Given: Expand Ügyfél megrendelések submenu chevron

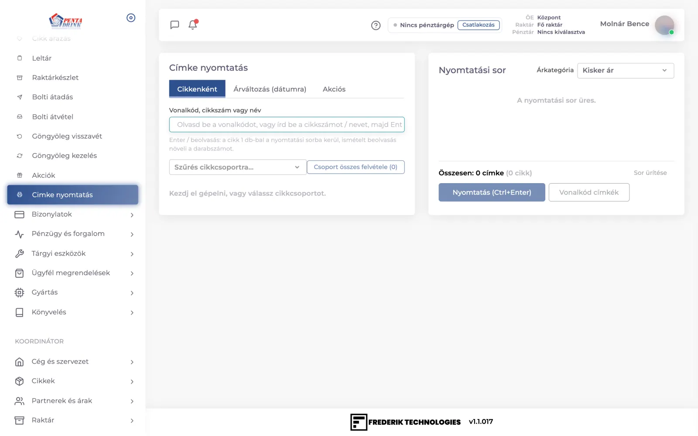Looking at the screenshot, I should click(132, 273).
